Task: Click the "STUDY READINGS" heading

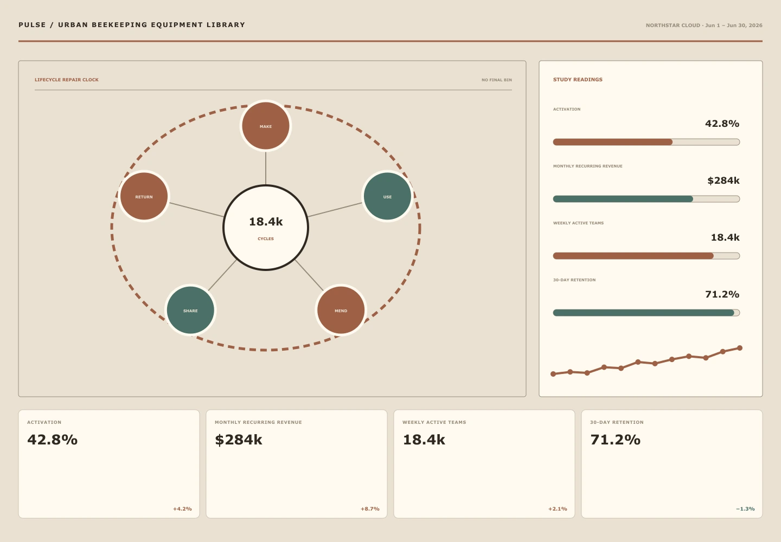Action: [578, 80]
